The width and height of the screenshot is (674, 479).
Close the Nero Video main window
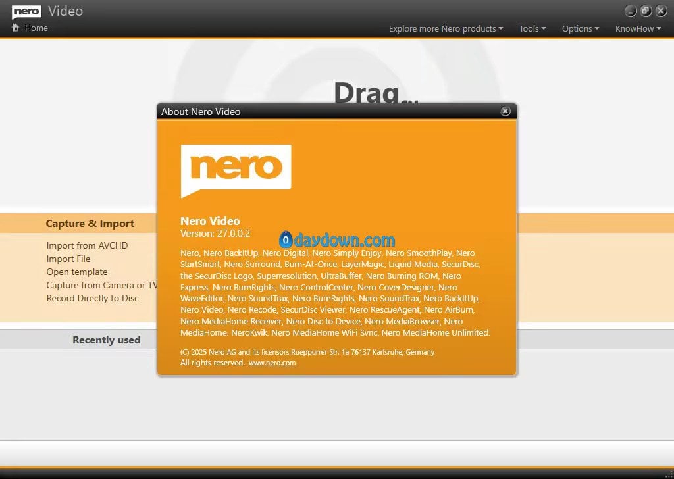click(660, 11)
